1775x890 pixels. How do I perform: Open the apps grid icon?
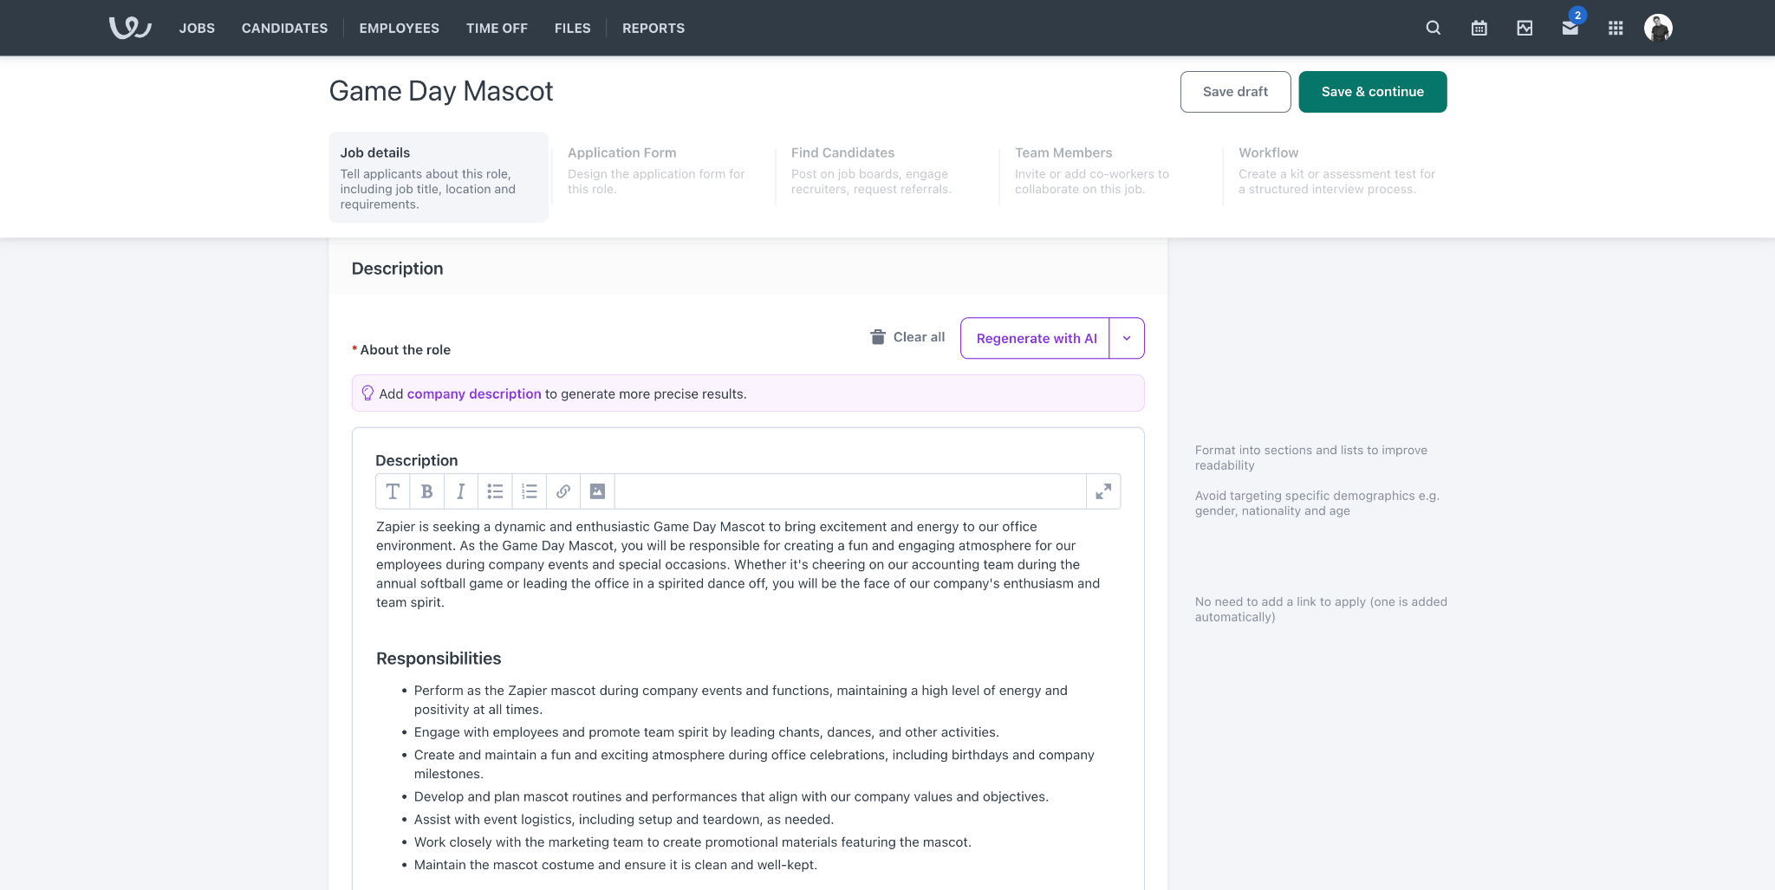[x=1616, y=28]
